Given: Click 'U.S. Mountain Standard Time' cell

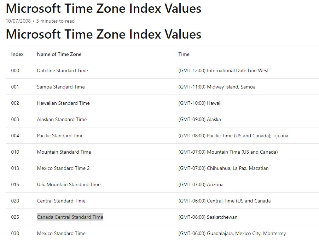Looking at the screenshot, I should tap(69, 184).
